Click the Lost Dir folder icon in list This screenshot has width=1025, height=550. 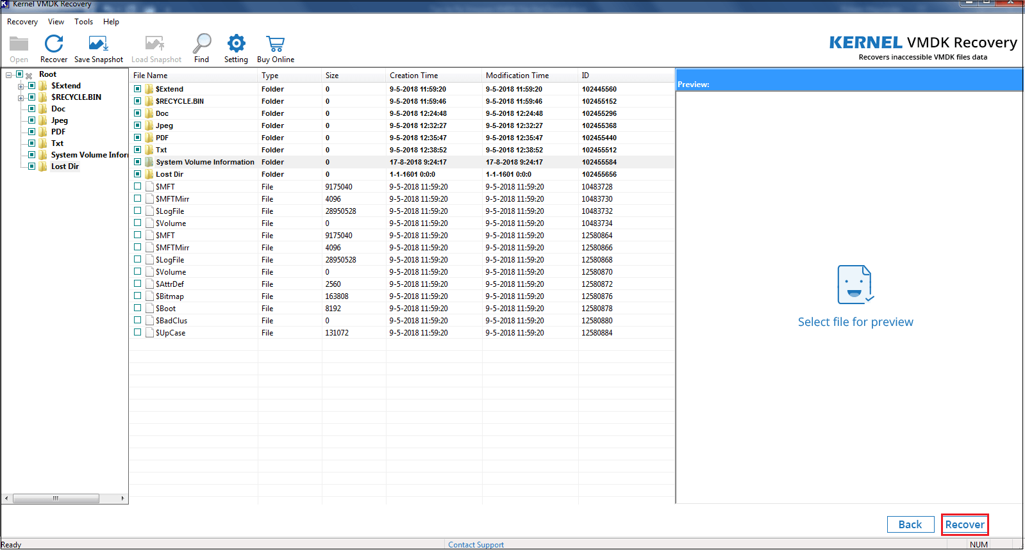click(x=149, y=174)
